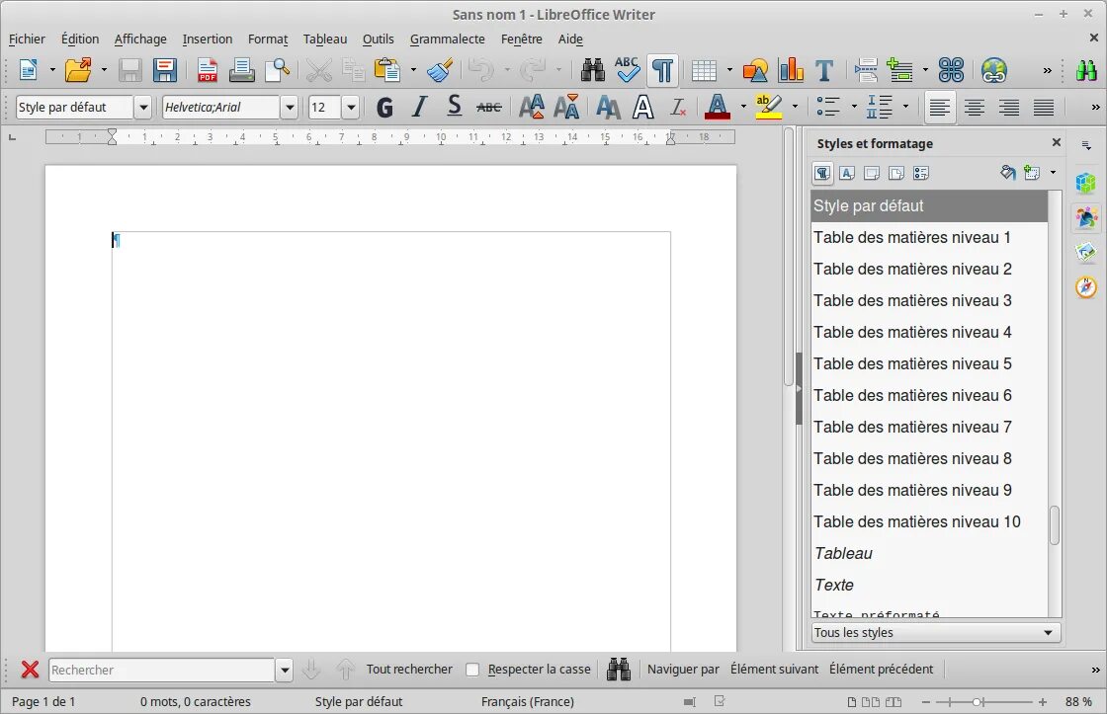Image resolution: width=1107 pixels, height=714 pixels.
Task: Insert chart bar-graph icon
Action: [x=791, y=70]
